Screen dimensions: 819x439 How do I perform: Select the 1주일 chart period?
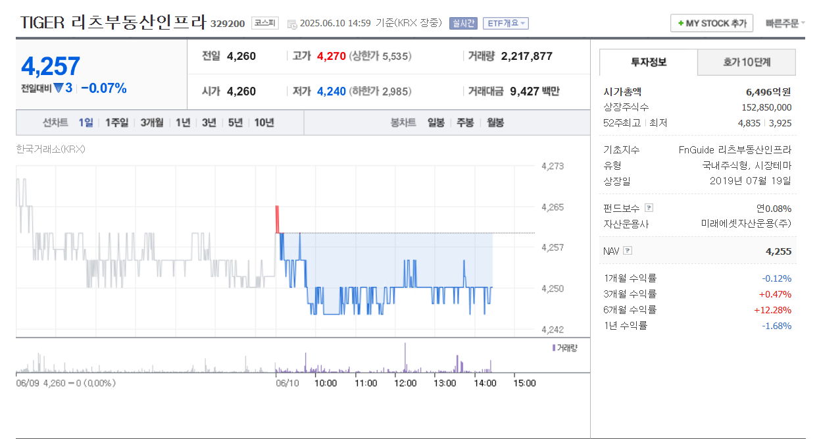116,122
